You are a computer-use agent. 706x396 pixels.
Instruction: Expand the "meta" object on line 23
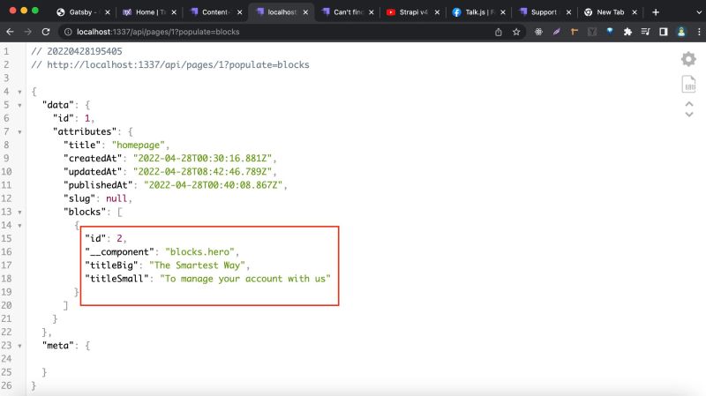(x=19, y=346)
